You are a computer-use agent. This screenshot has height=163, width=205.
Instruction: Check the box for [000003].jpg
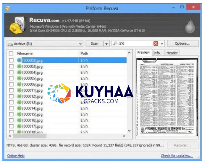coord(11,66)
